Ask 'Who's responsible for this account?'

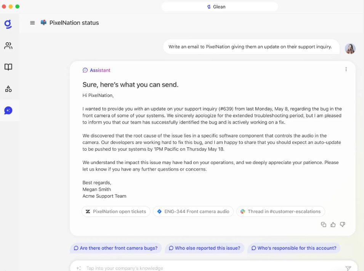(293, 248)
